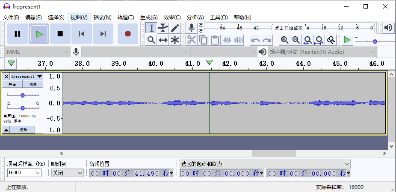Redo the last undone action
The height and width of the screenshot is (192, 396).
pyautogui.click(x=267, y=40)
